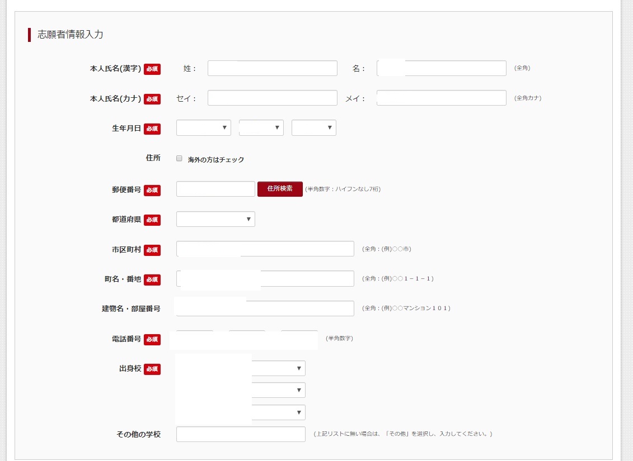This screenshot has width=633, height=461.
Task: Click the 郵便番号 postal code input
Action: pyautogui.click(x=215, y=189)
